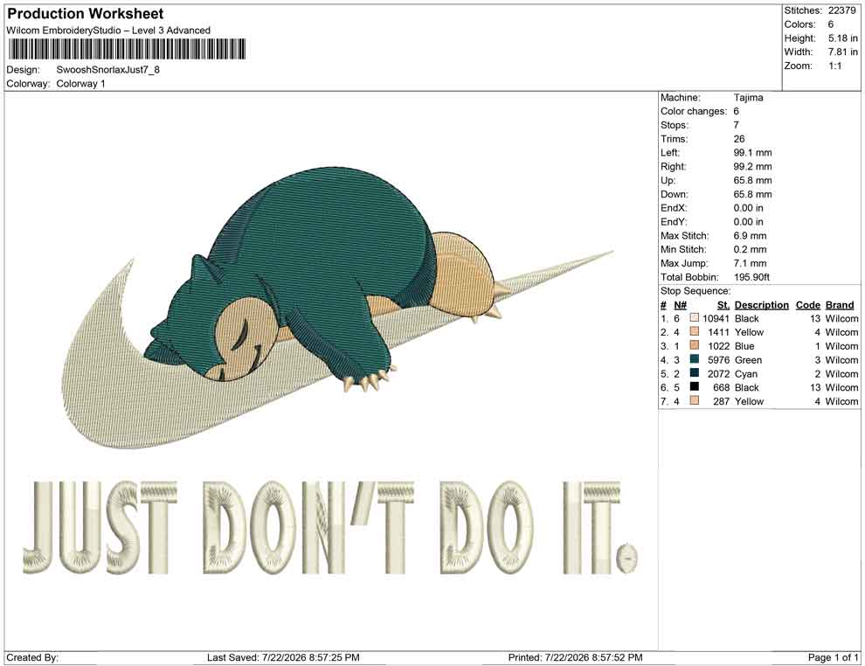Click the green color swatch for stop 4

[695, 359]
